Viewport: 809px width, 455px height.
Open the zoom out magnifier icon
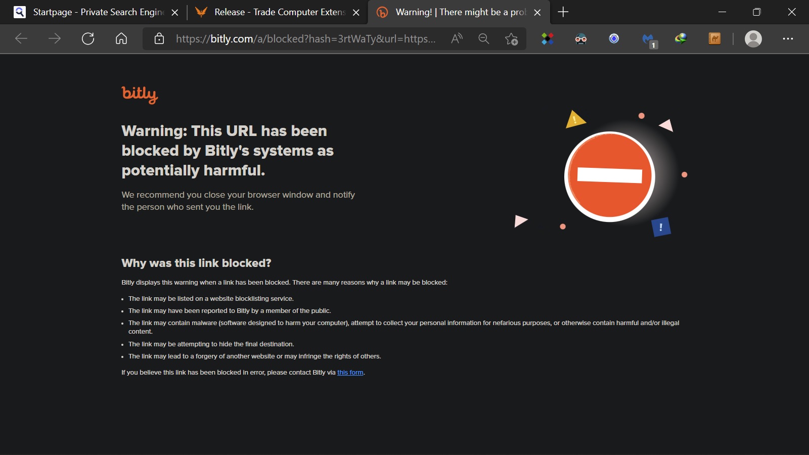tap(484, 38)
